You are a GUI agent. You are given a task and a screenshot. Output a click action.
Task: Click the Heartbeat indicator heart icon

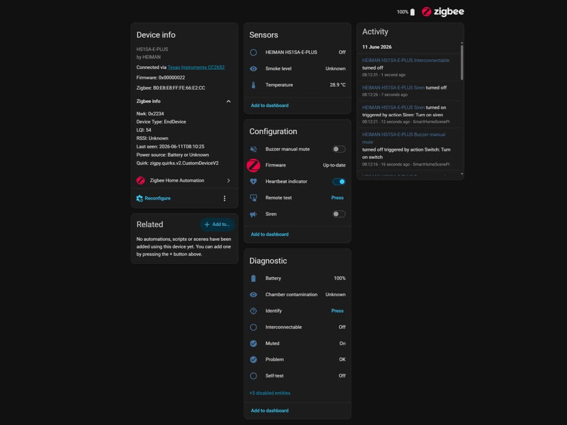[254, 182]
